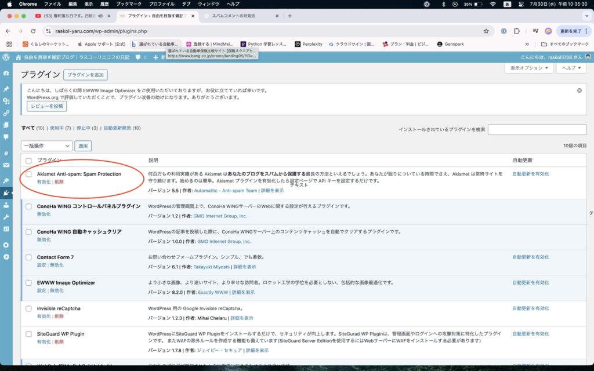The height and width of the screenshot is (371, 594).
Task: Deactivate EWWW Image Optimizer via 無効化
Action: (57, 290)
